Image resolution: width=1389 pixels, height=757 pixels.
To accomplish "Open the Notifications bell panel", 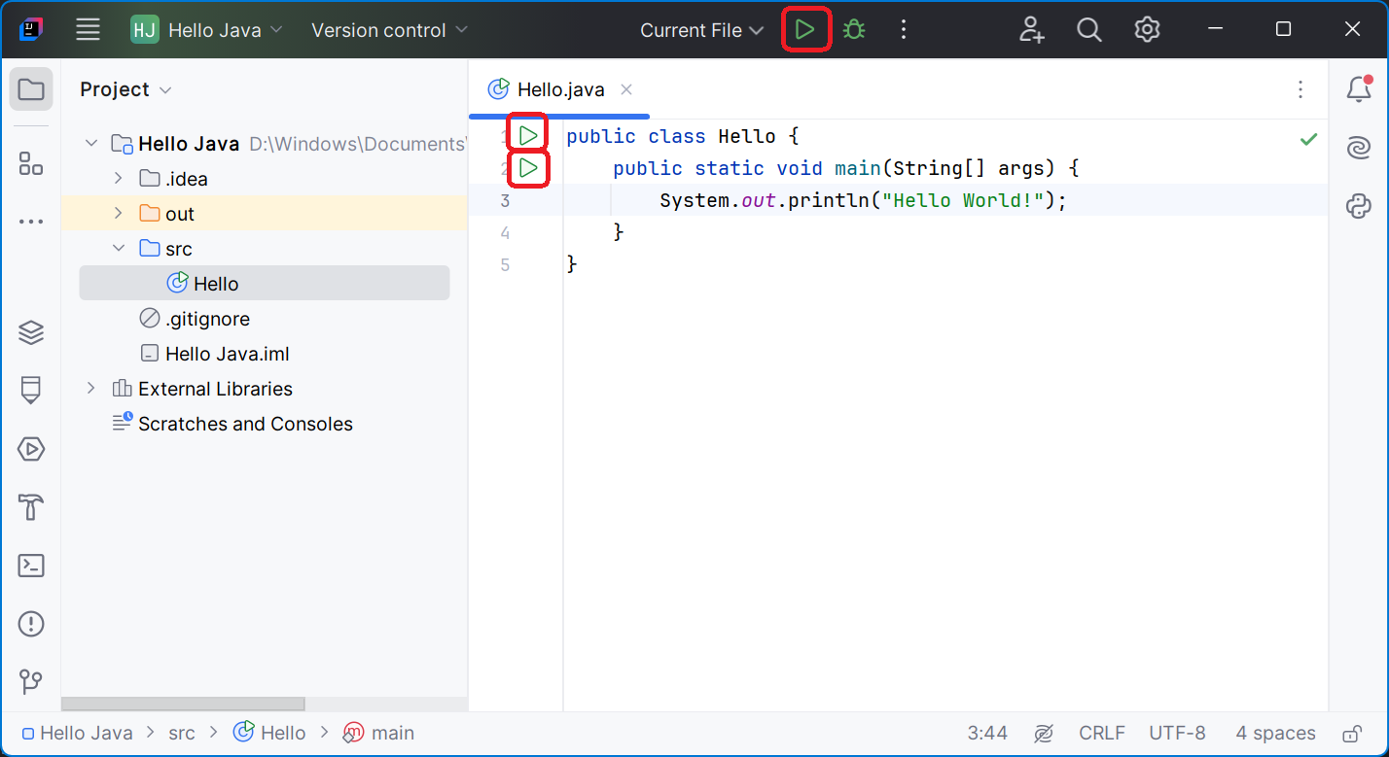I will coord(1358,89).
